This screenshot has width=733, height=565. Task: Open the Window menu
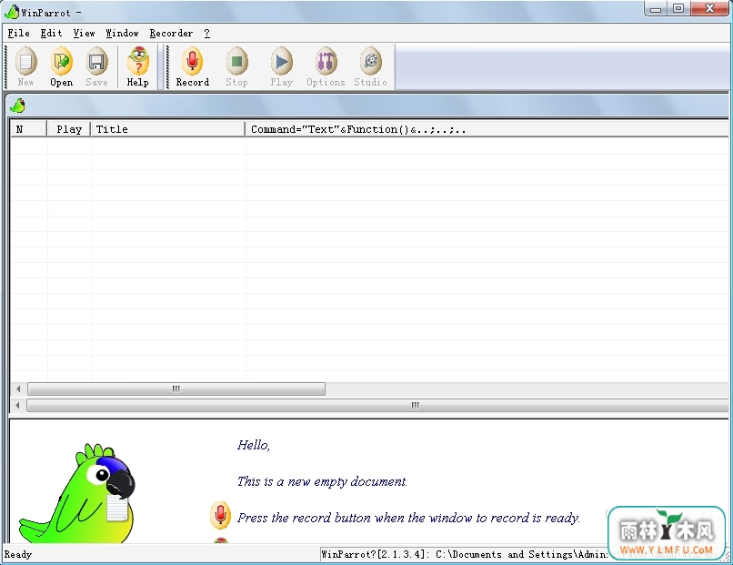coord(122,33)
